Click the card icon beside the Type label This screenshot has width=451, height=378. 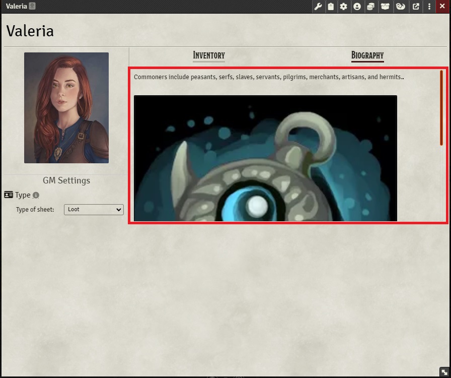[x=8, y=195]
